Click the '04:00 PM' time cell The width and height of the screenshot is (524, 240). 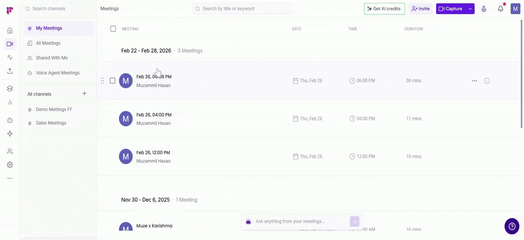[x=362, y=119]
